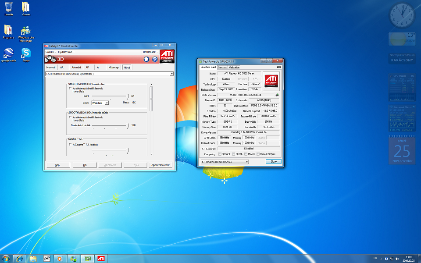421x263 pixels.
Task: Click the Alapértelmezések button
Action: pyautogui.click(x=161, y=165)
